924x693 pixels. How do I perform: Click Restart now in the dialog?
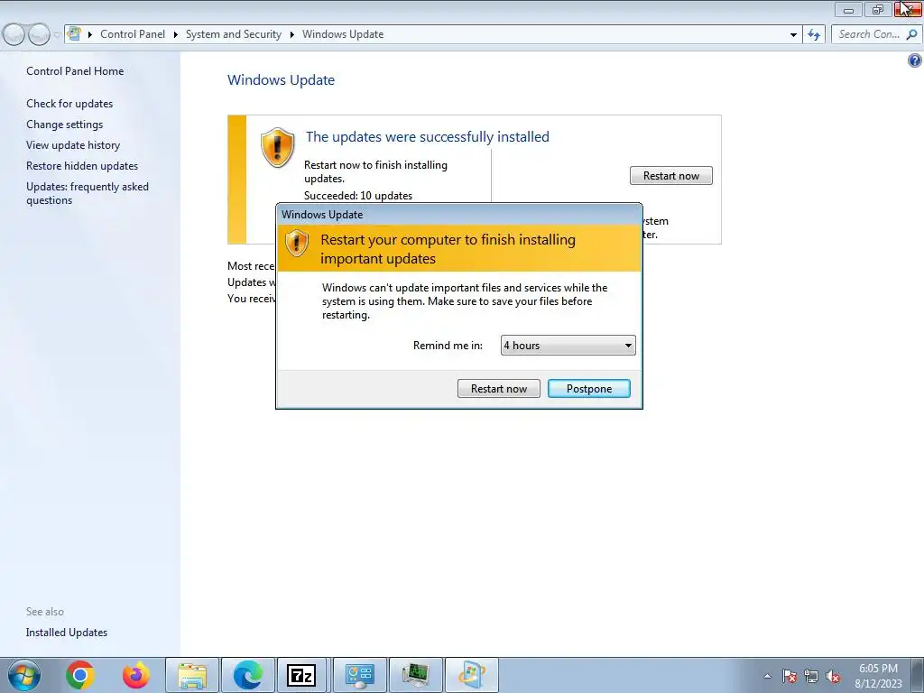498,388
